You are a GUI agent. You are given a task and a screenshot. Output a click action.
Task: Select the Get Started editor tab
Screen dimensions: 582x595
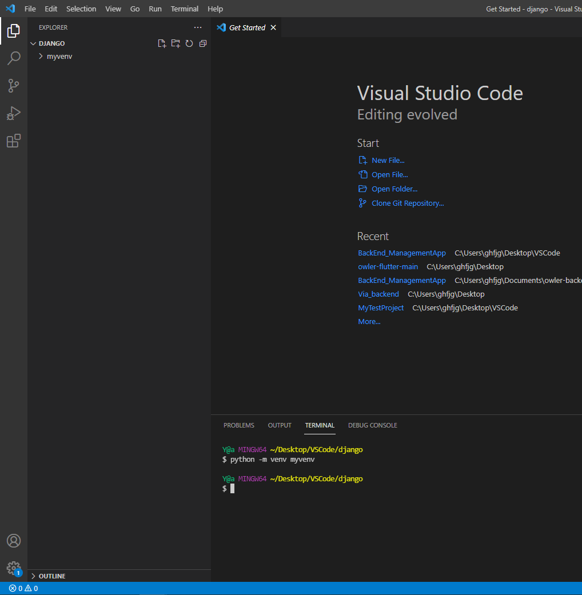tap(246, 27)
